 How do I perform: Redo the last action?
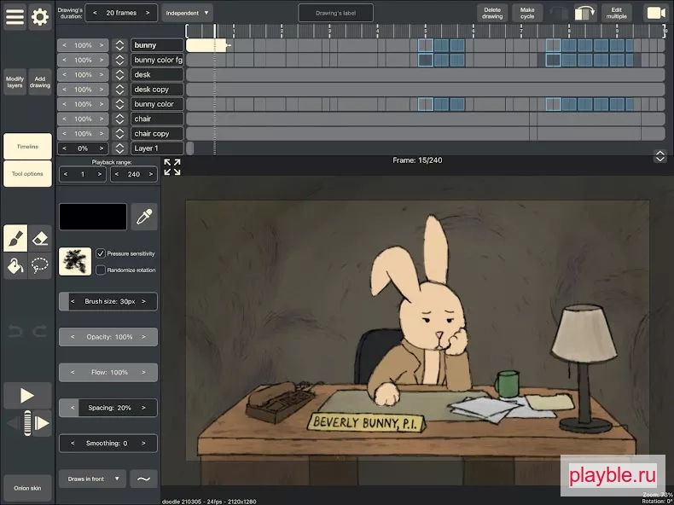point(40,331)
